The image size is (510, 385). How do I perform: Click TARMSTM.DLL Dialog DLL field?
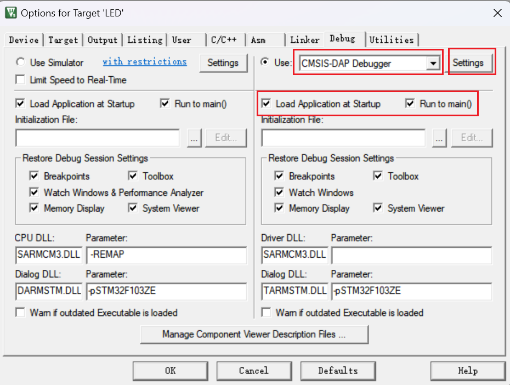pyautogui.click(x=294, y=291)
